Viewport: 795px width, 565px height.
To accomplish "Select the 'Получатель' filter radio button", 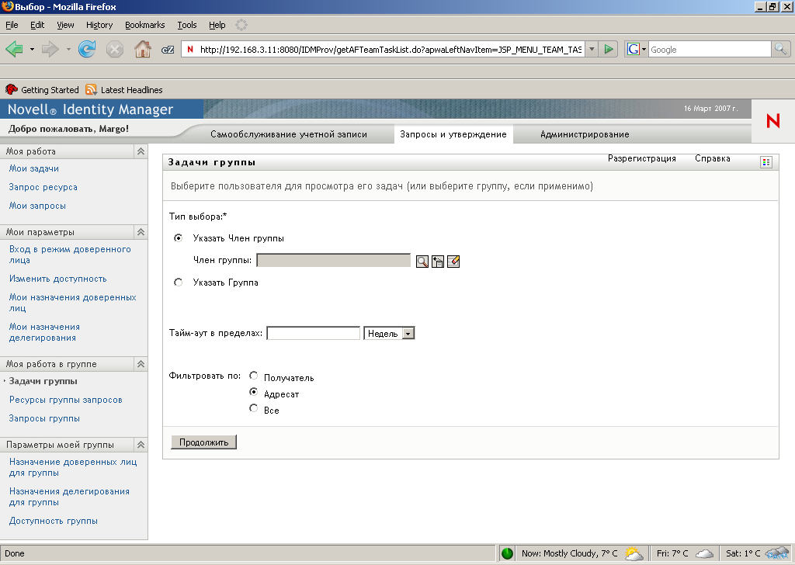I will [x=254, y=376].
